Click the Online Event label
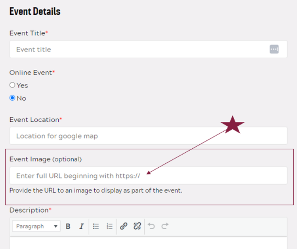This screenshot has height=249, width=298. tap(32, 73)
